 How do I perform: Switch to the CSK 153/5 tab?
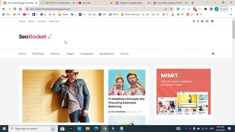(x=58, y=3)
